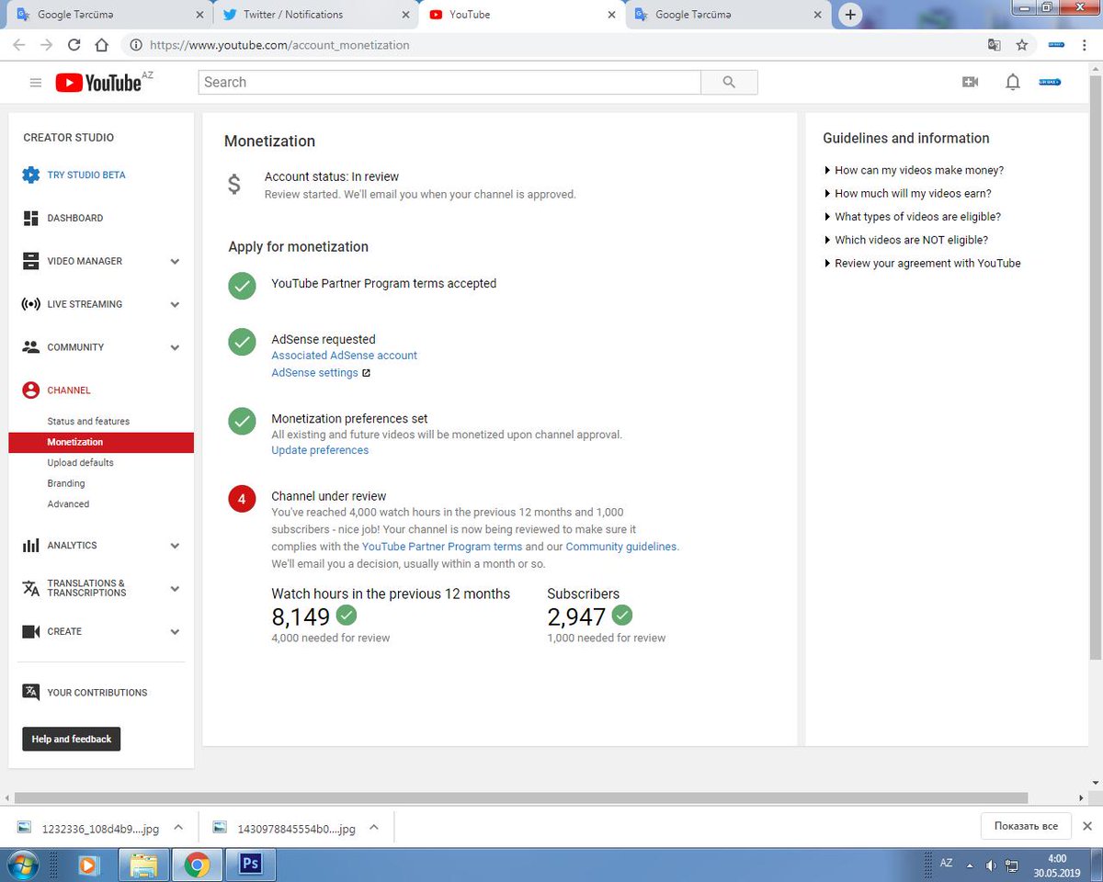Open Upload defaults in channel menu
This screenshot has width=1103, height=882.
81,463
